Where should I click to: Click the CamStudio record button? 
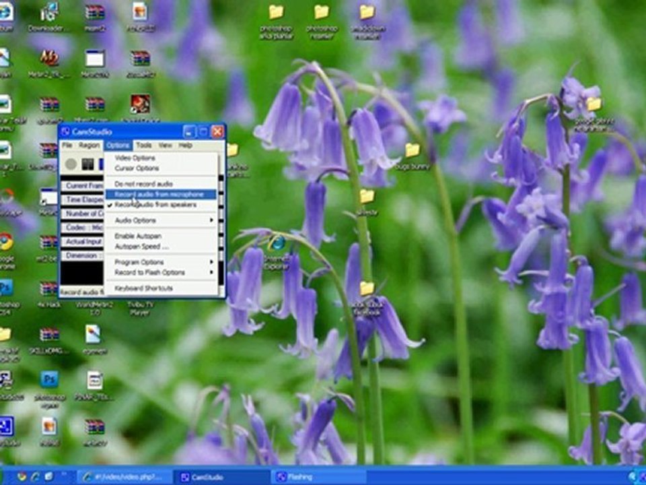click(71, 164)
